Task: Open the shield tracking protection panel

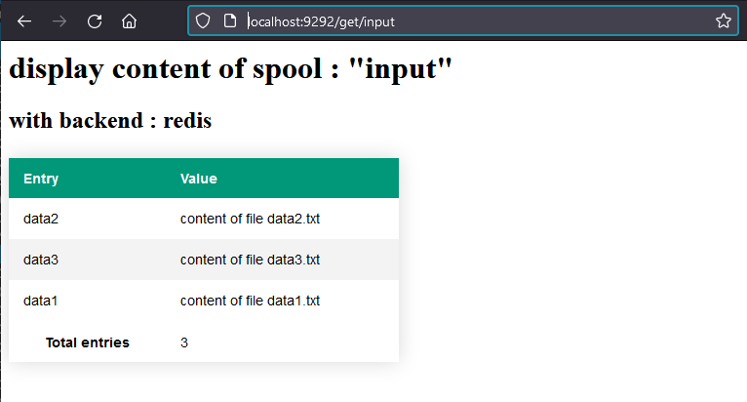Action: point(203,21)
